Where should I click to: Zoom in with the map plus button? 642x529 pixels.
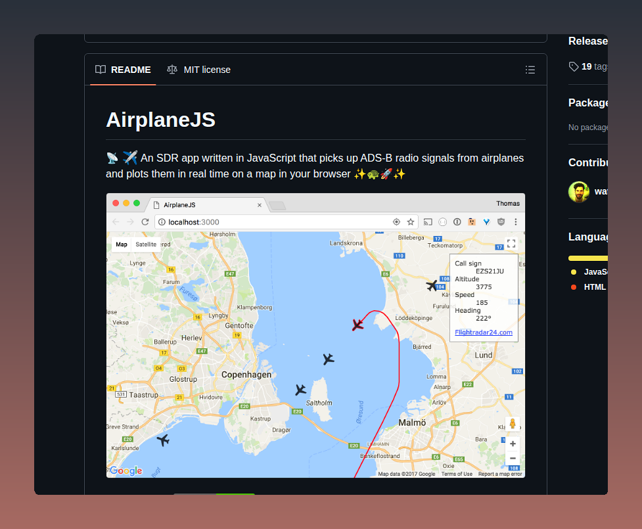click(513, 444)
